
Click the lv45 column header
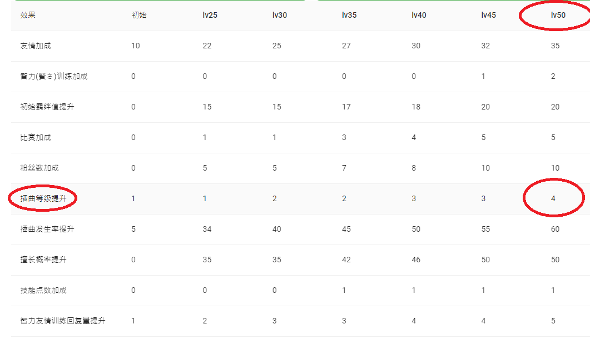pos(488,15)
